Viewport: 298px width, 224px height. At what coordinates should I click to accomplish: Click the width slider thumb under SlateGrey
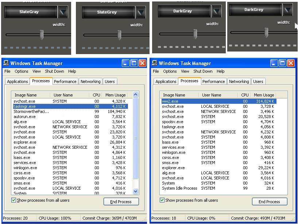pos(119,35)
